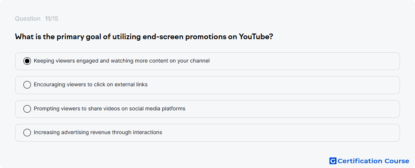The image size is (415, 168).
Task: Click the first answer option card
Action: 207,61
